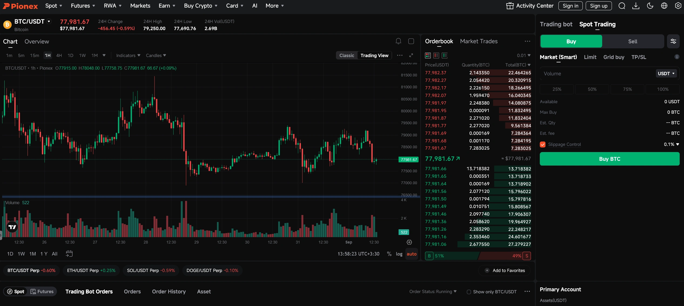
Task: Focus the Volume input field
Action: (597, 73)
